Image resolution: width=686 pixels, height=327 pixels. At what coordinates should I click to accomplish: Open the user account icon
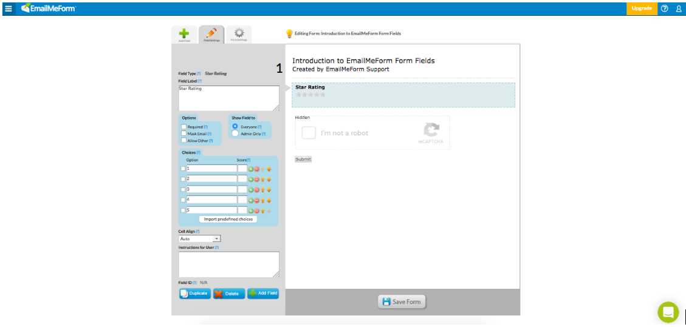coord(679,8)
